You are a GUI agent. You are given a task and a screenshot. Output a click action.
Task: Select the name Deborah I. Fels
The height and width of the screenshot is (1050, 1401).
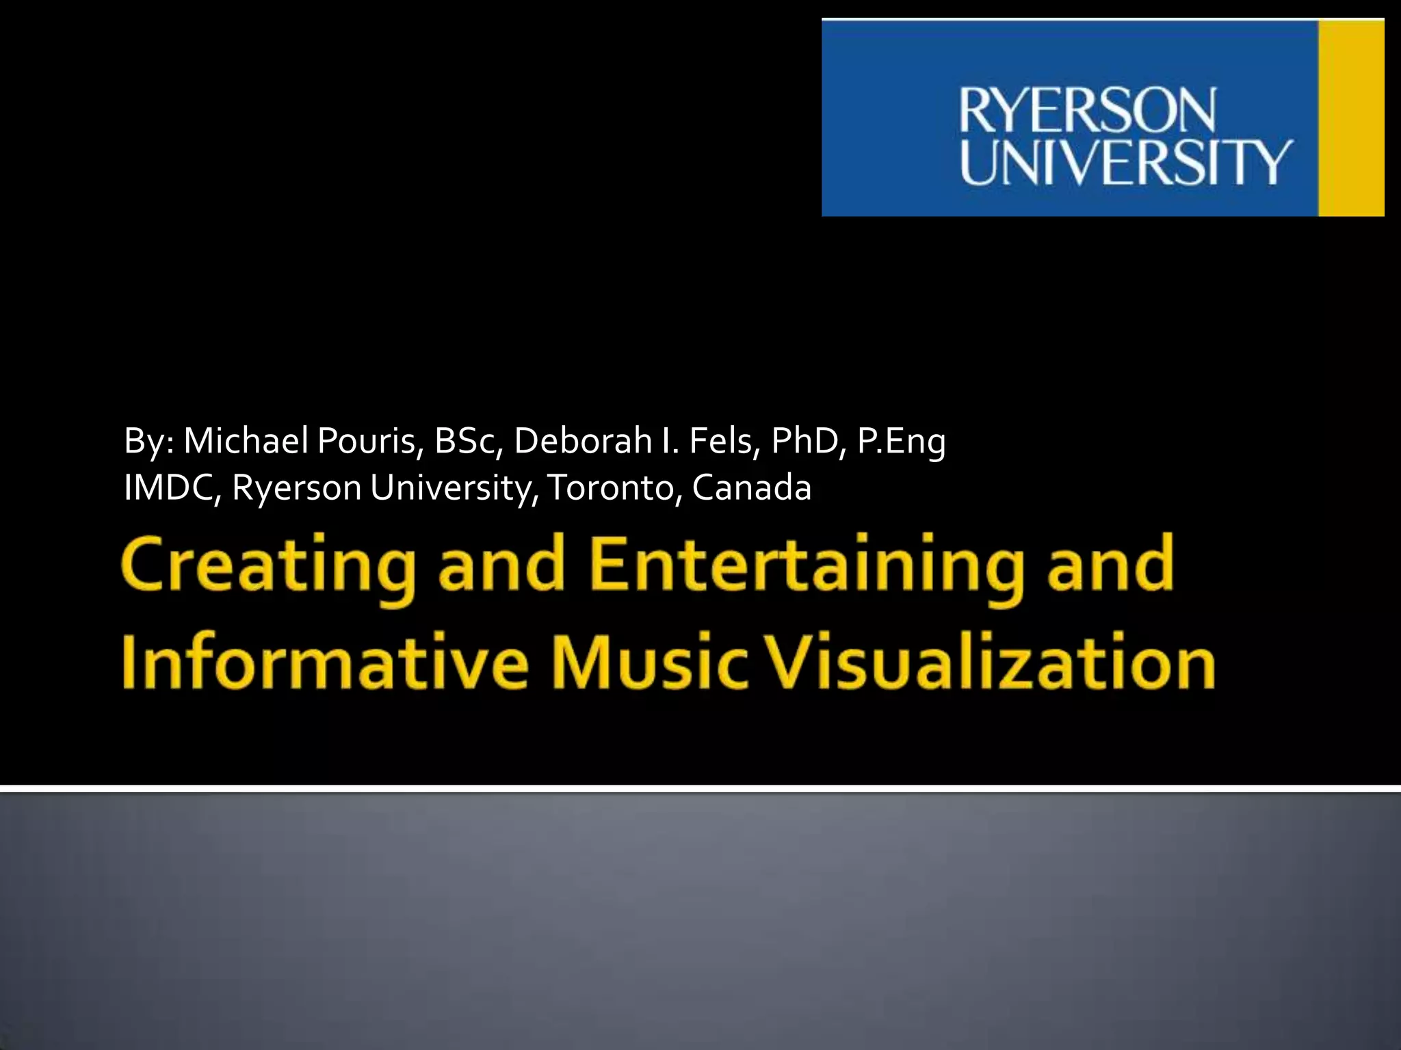point(633,441)
